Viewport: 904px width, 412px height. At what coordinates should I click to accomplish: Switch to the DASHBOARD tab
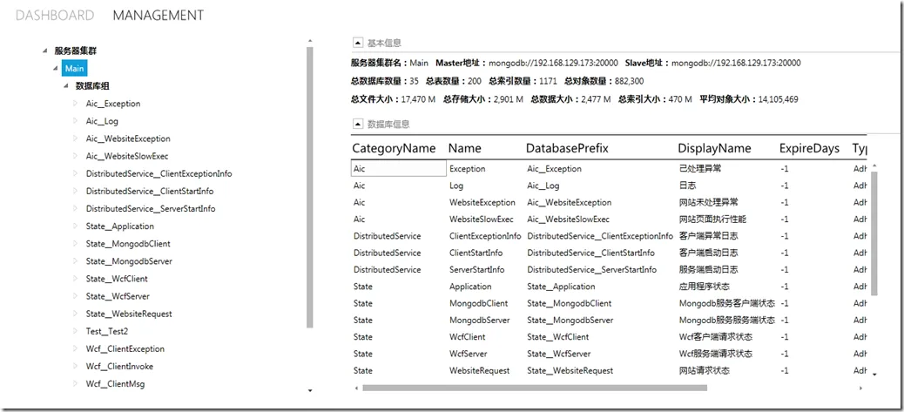(55, 16)
